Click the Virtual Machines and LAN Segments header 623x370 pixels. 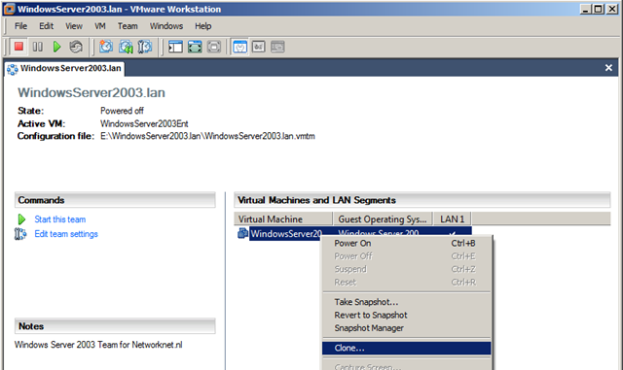[421, 200]
